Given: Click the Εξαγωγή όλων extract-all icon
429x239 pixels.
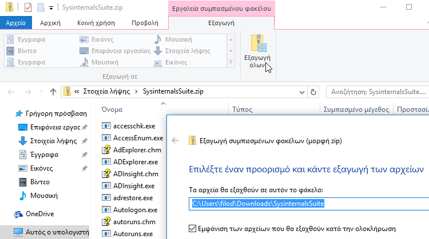Looking at the screenshot, I should coord(258,43).
